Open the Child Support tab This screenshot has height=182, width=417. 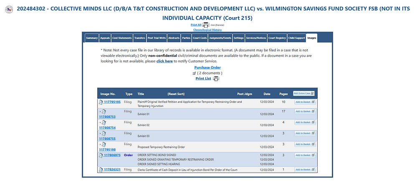coord(296,38)
